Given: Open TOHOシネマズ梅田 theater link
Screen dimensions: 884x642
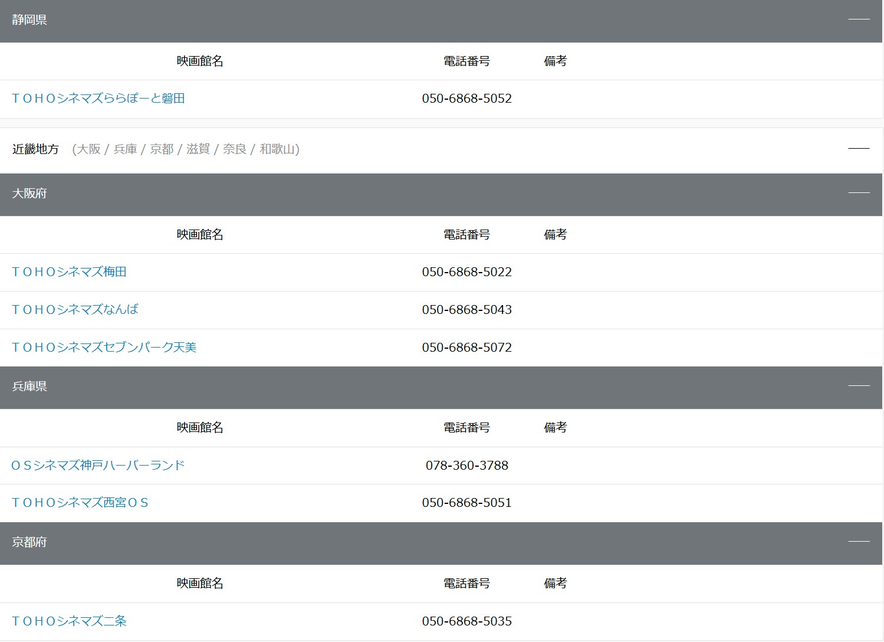Looking at the screenshot, I should click(x=70, y=272).
